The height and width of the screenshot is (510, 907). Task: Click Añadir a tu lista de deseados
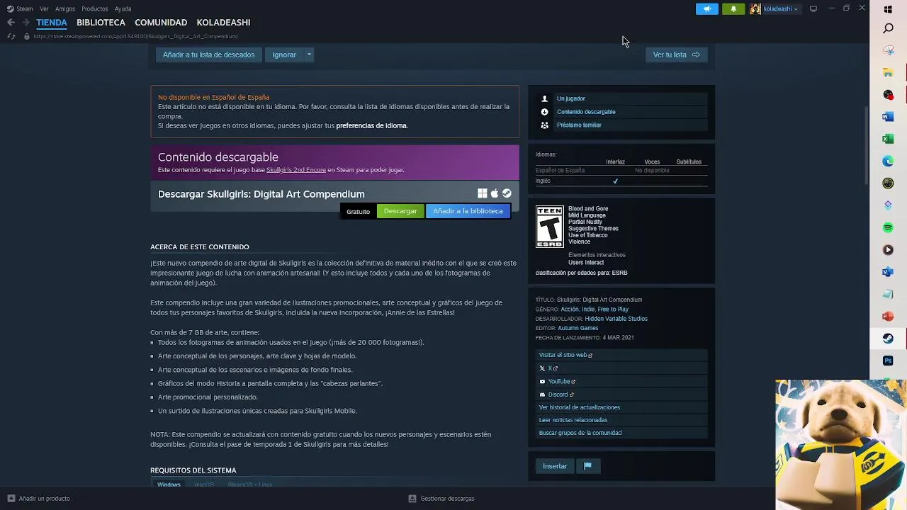tap(208, 55)
